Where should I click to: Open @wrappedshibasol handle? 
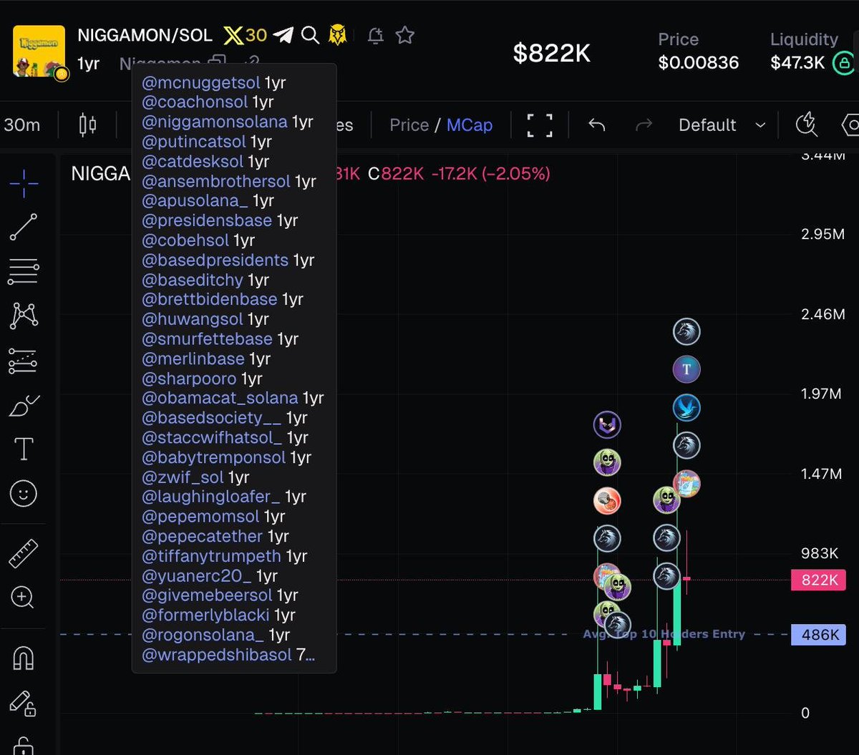click(x=217, y=654)
